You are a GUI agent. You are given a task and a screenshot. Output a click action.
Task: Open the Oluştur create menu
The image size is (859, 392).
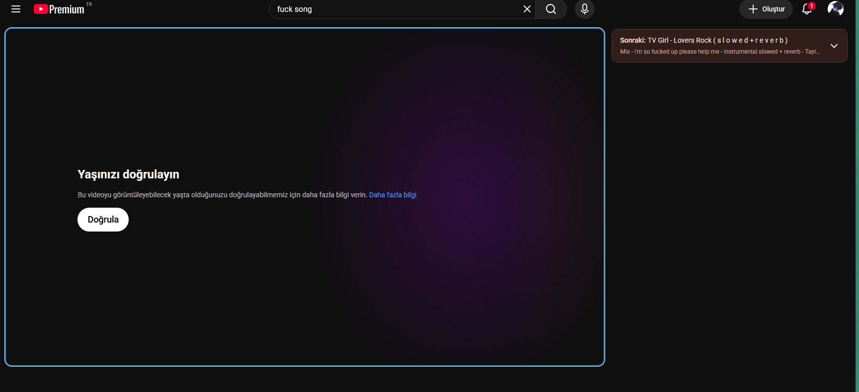766,9
